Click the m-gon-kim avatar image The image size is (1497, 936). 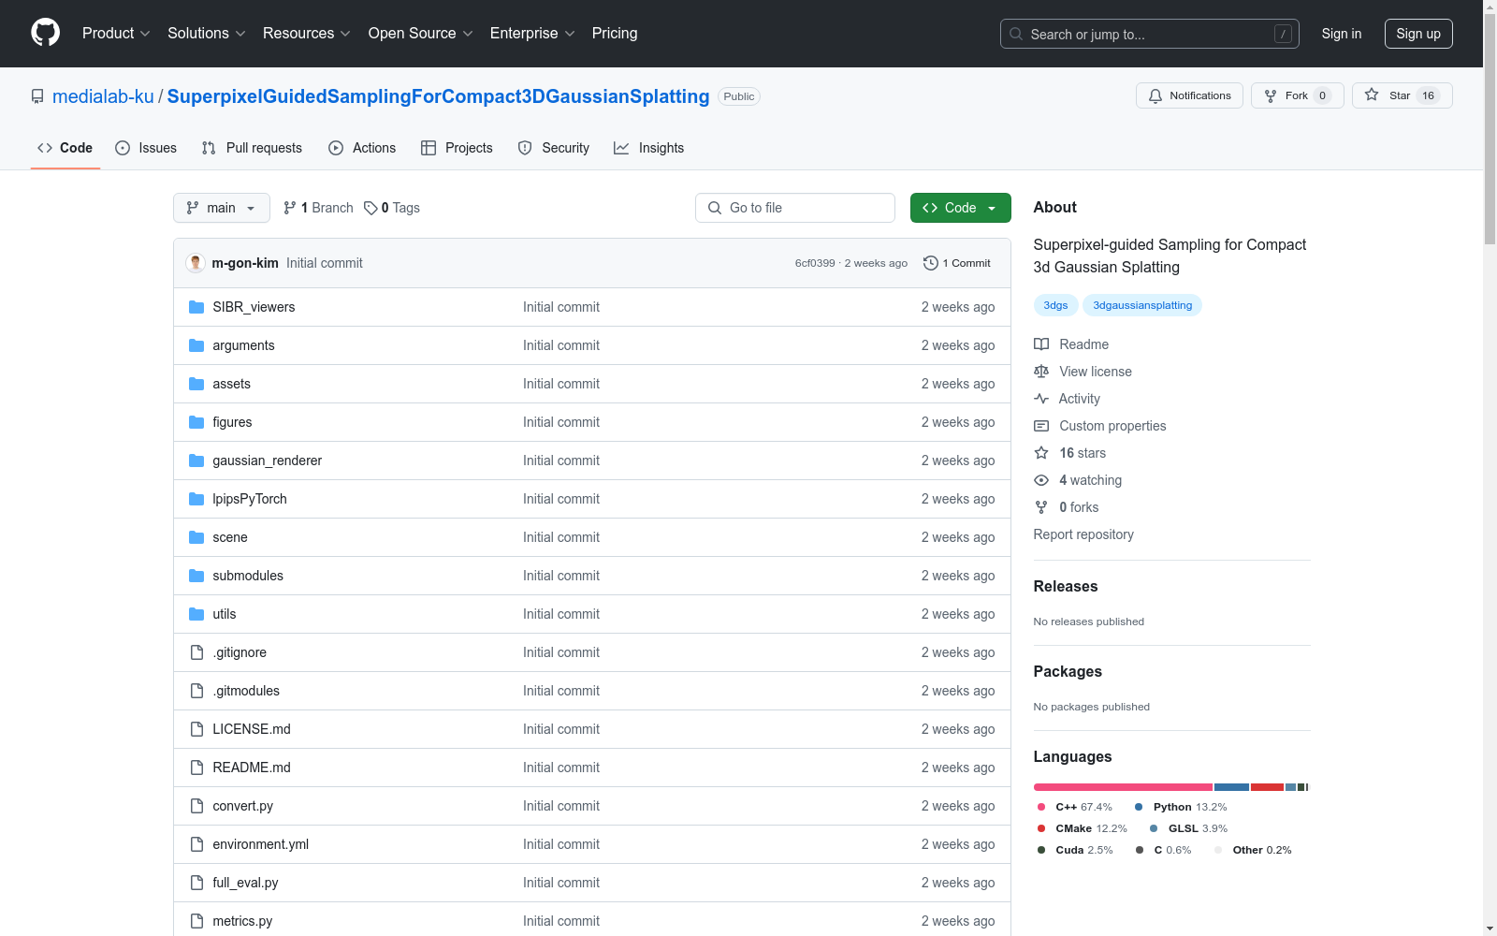coord(196,263)
